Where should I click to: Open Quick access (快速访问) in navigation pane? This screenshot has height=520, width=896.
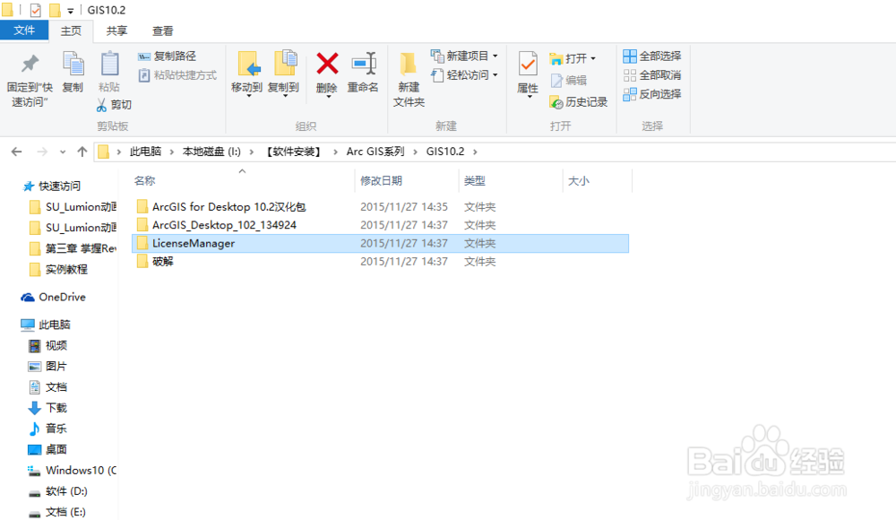pos(51,186)
